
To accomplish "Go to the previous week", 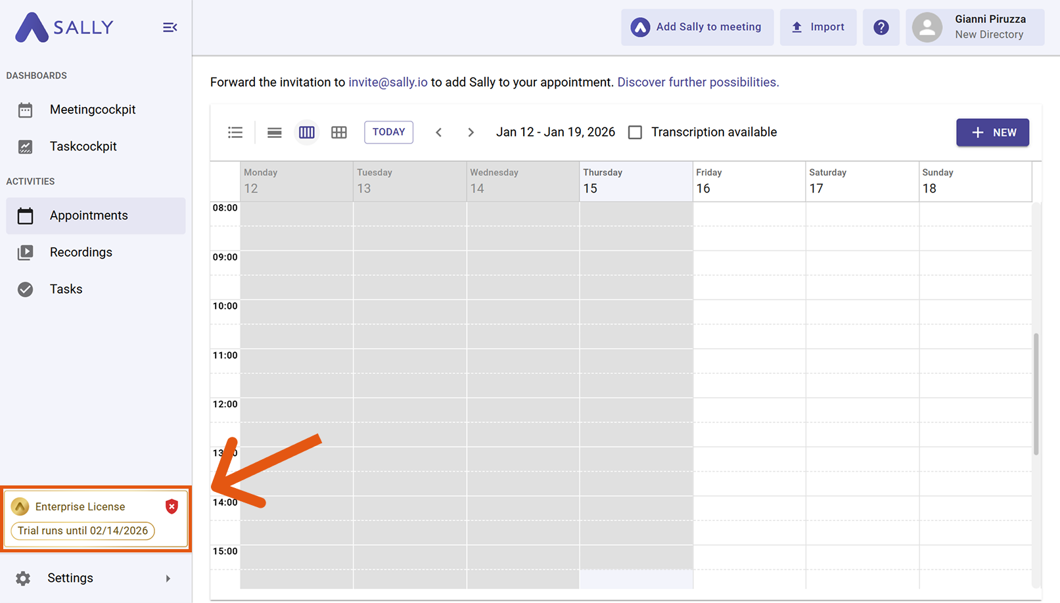I will [439, 133].
